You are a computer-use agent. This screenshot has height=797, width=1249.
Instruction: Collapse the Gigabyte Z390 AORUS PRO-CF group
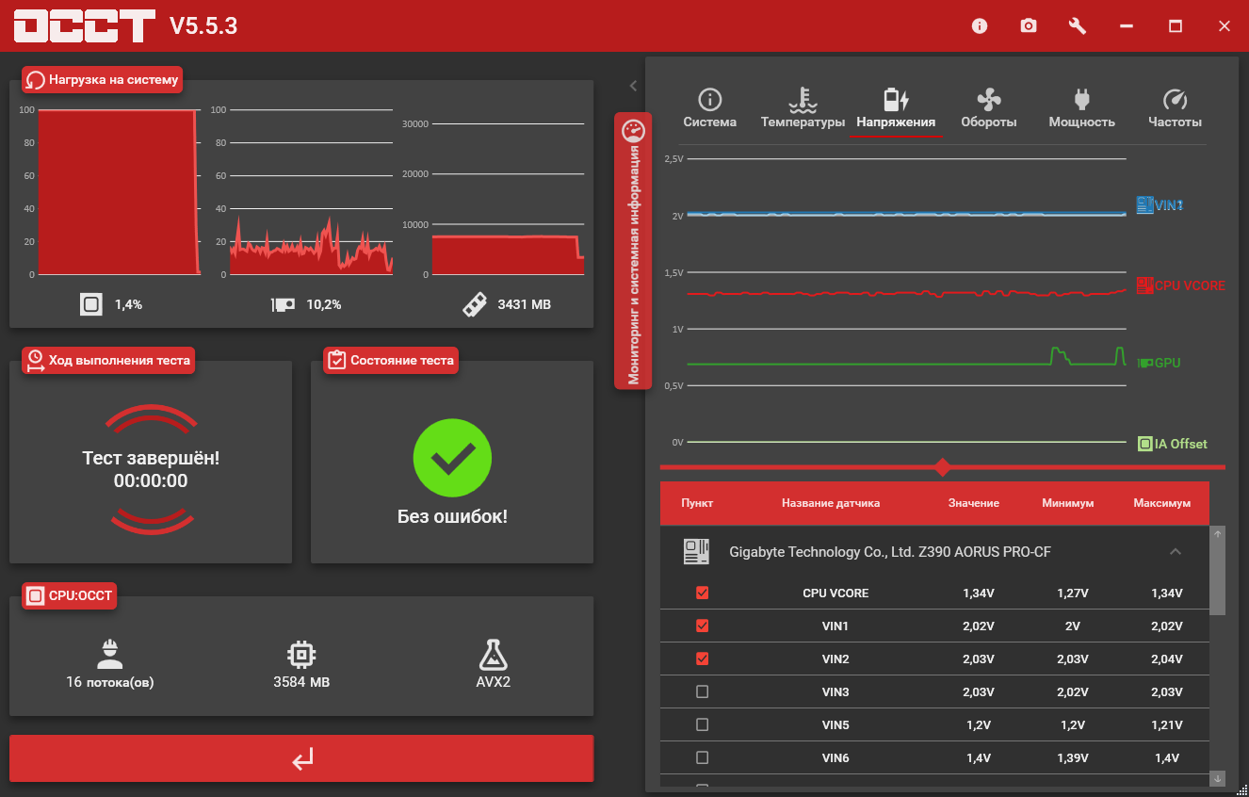(1175, 551)
